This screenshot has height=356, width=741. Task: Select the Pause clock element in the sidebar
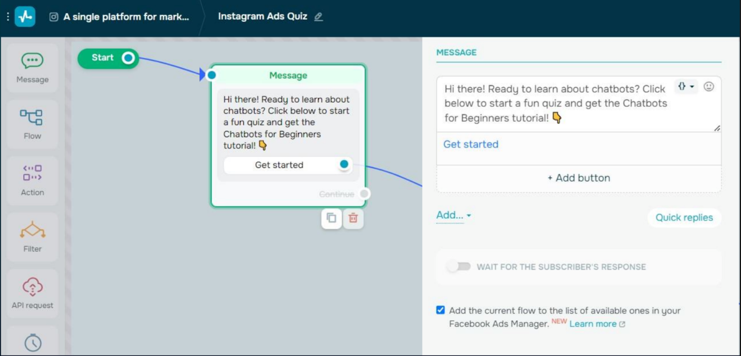(32, 341)
